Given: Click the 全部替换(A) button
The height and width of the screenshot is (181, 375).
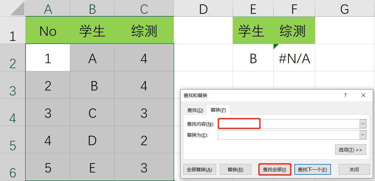Looking at the screenshot, I should [x=199, y=170].
